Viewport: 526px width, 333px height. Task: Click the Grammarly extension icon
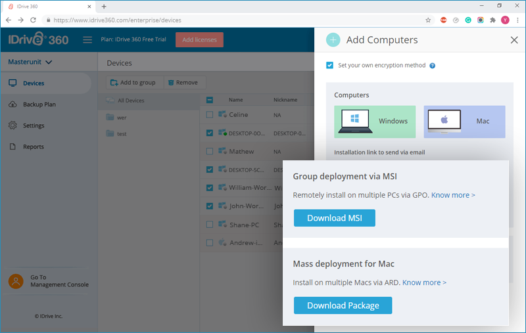coord(468,20)
